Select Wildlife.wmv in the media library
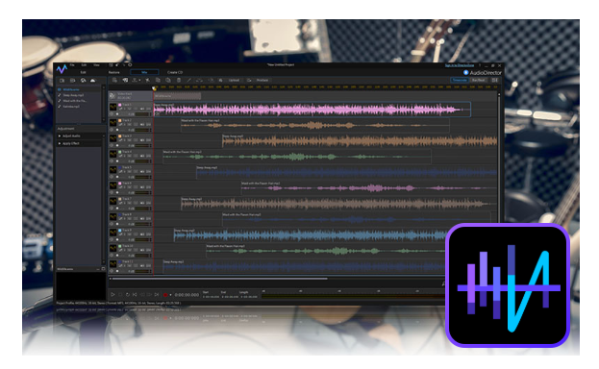The height and width of the screenshot is (369, 599). [71, 89]
